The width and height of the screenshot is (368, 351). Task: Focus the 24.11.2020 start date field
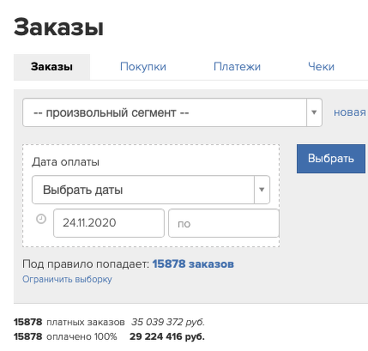[x=109, y=223]
